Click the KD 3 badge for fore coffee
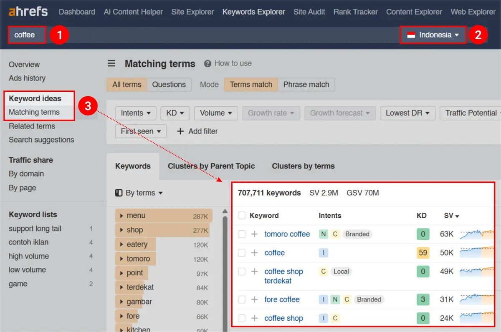The image size is (501, 332). click(x=423, y=299)
